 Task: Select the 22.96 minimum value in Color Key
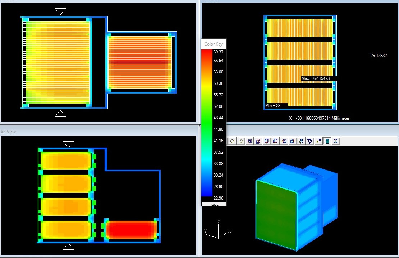click(218, 198)
